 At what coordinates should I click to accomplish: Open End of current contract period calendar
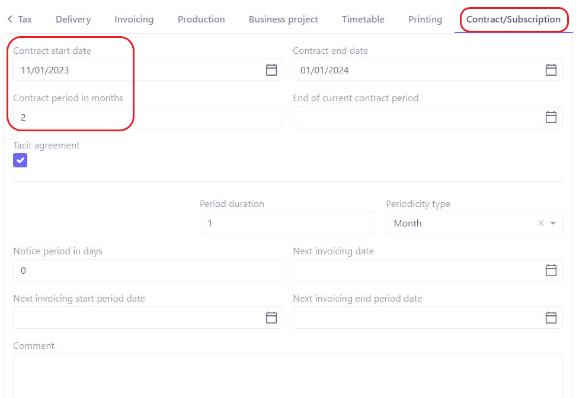click(551, 117)
